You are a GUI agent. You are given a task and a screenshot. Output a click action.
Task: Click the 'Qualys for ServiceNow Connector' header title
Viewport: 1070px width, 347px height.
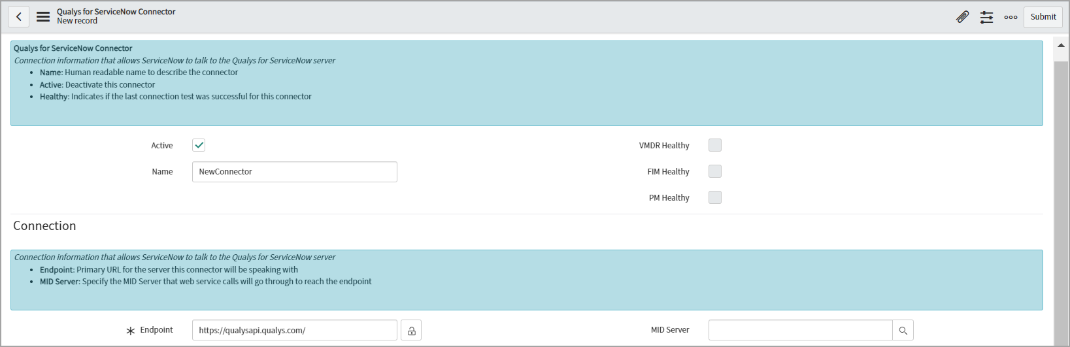[116, 12]
